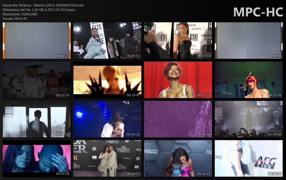This screenshot has height=180, width=286.
Task: Click the singer with microphone thumbnail at 00:19:39
Action: (249, 80)
